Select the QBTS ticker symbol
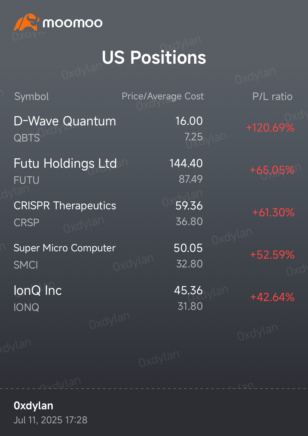The image size is (308, 436). point(27,138)
